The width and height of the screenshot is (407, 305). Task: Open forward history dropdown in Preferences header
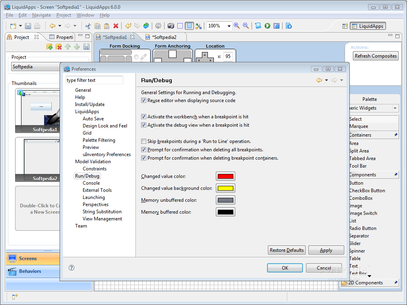(x=341, y=80)
